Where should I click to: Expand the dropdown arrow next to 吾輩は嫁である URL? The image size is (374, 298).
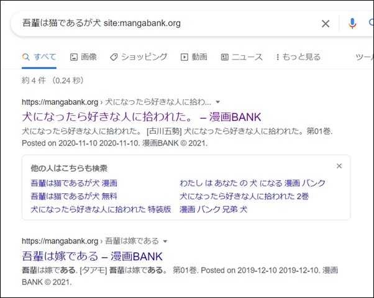pos(165,242)
